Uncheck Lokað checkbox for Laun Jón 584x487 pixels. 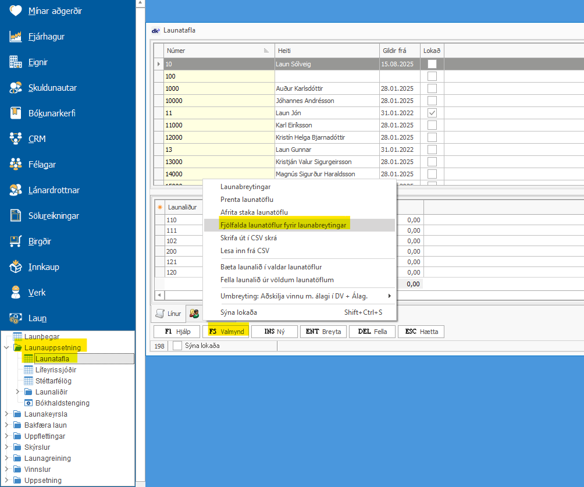tap(432, 113)
